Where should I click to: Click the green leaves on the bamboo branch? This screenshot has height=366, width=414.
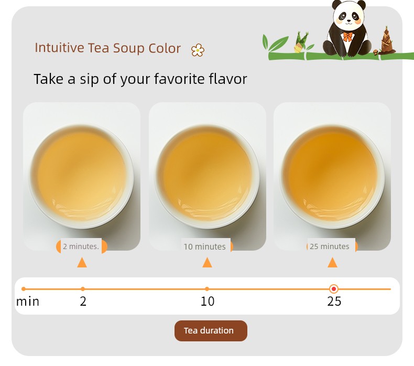pyautogui.click(x=276, y=43)
